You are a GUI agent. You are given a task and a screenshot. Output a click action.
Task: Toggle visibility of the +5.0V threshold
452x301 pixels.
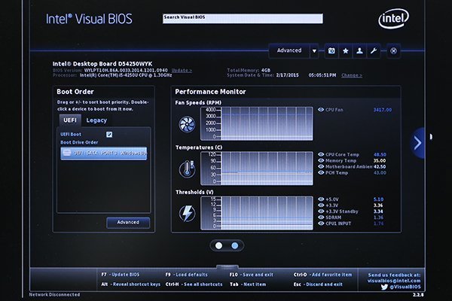pos(322,199)
